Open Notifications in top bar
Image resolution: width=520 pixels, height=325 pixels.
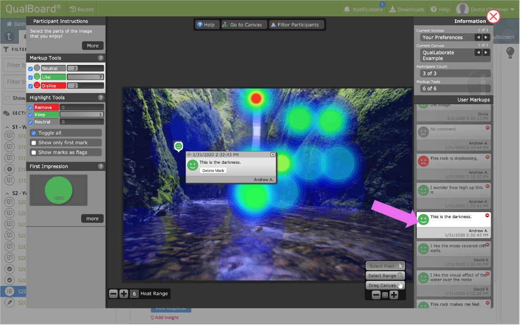click(x=363, y=9)
